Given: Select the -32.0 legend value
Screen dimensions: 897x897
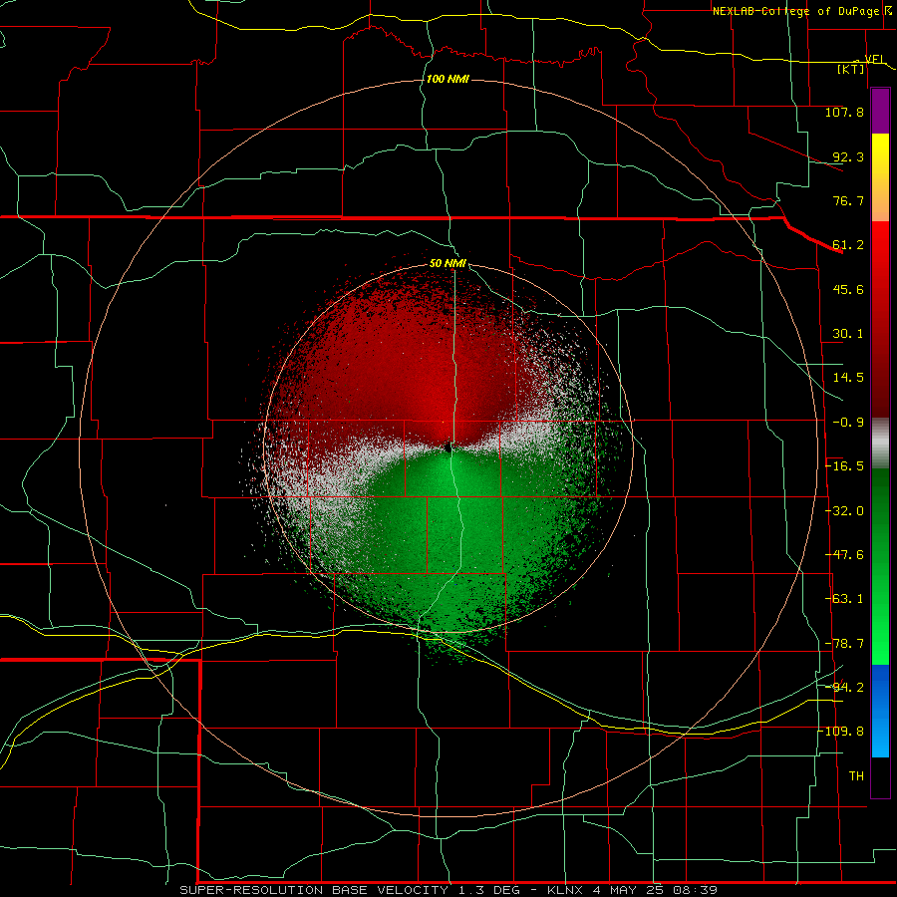Looking at the screenshot, I should 844,511.
